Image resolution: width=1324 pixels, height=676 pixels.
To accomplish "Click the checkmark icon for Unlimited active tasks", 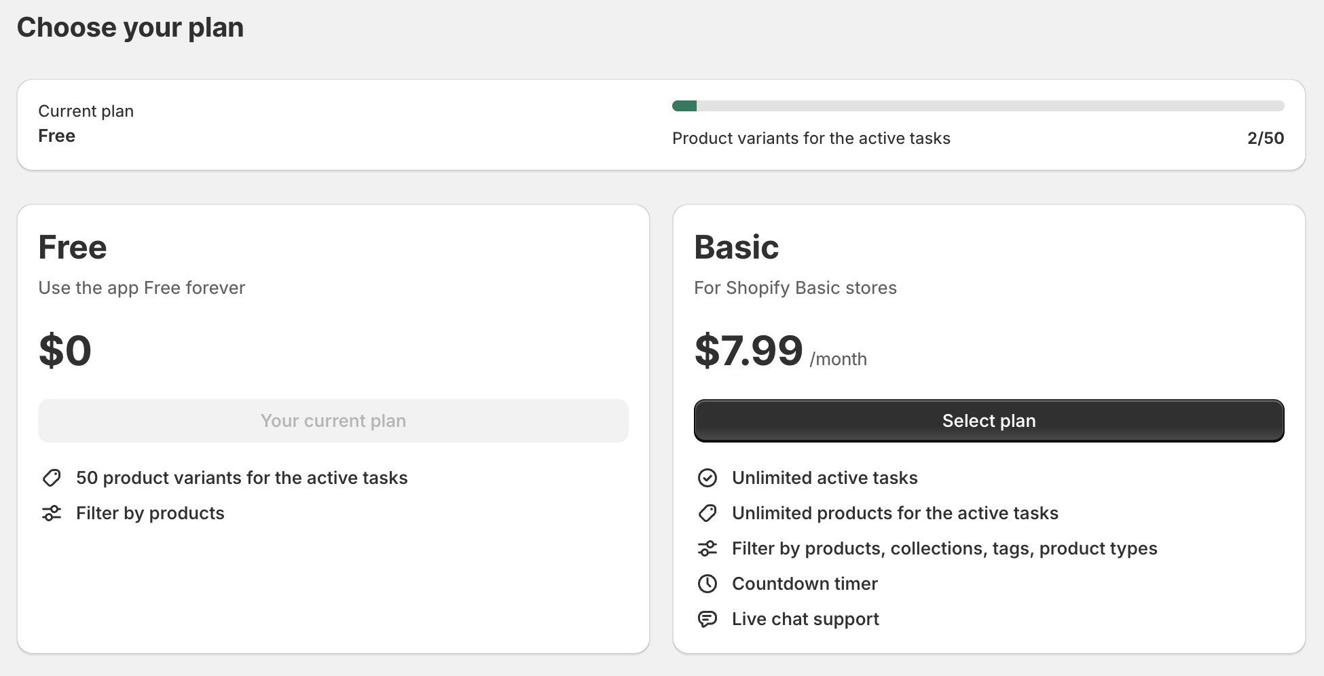I will 707,478.
